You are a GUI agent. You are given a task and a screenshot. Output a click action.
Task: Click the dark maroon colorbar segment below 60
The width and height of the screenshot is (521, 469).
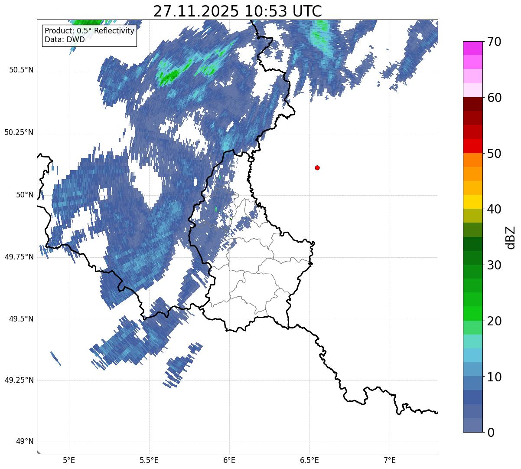(x=472, y=104)
